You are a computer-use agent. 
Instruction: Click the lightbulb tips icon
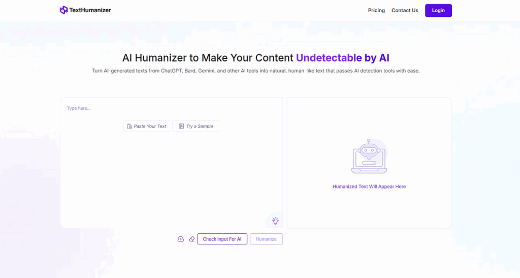click(x=275, y=221)
